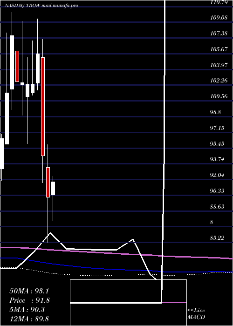Viewport: 233px width, 326px height.
Task: Click the <<Live MACD label
Action: coord(196,314)
